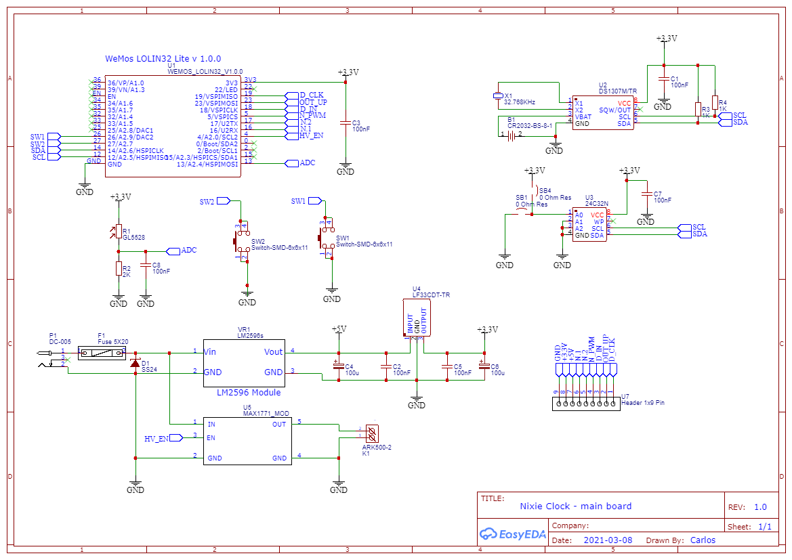Viewport: 792px width, 560px height.
Task: Select the 'MAX1771_MOD' part name text
Action: click(266, 414)
